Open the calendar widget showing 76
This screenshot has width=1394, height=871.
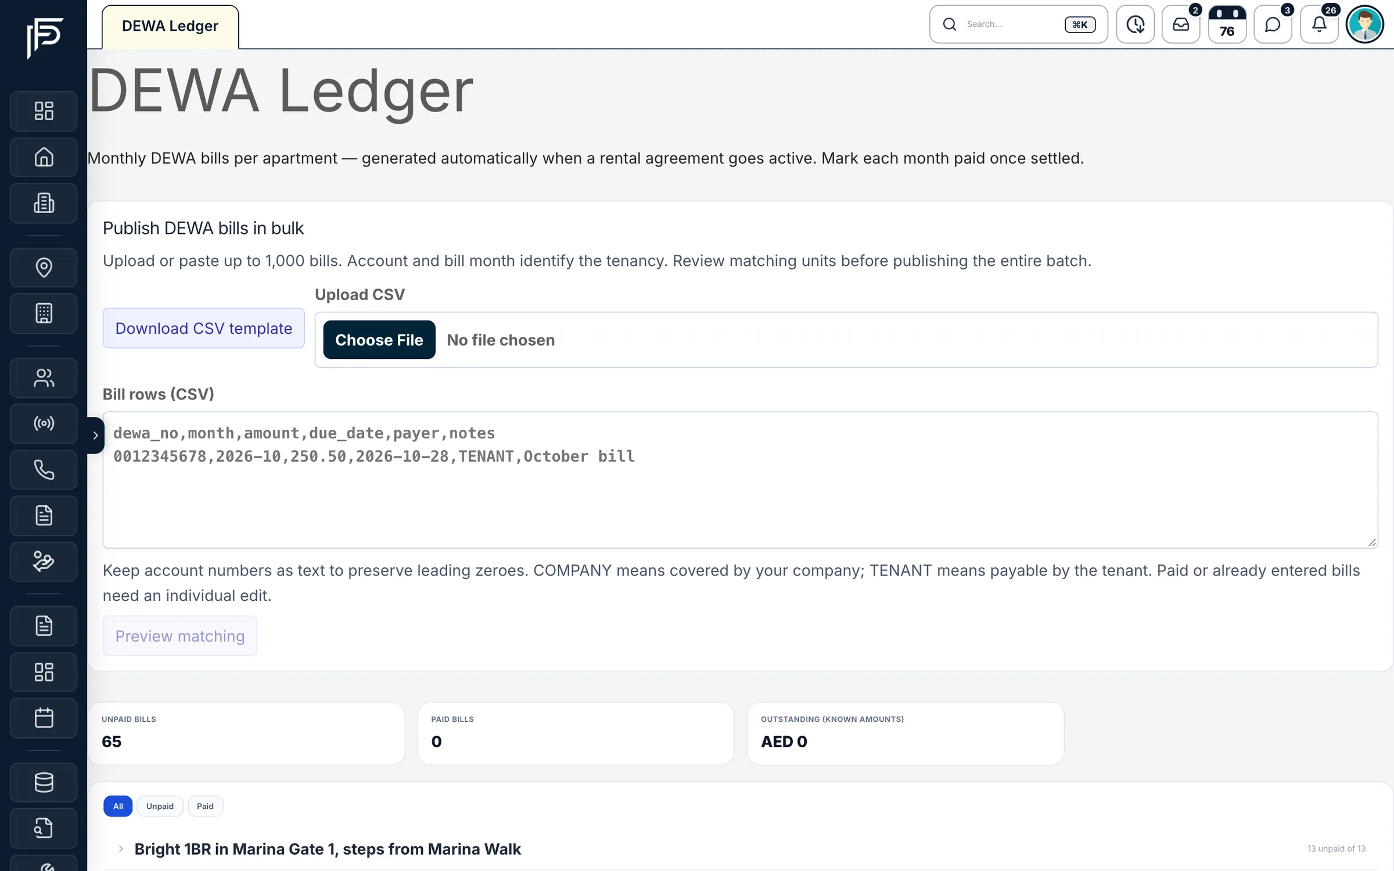pos(1227,24)
